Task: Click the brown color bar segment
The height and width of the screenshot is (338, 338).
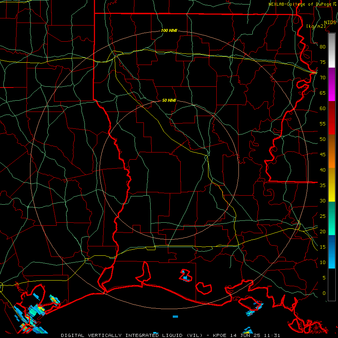Action: click(x=332, y=143)
